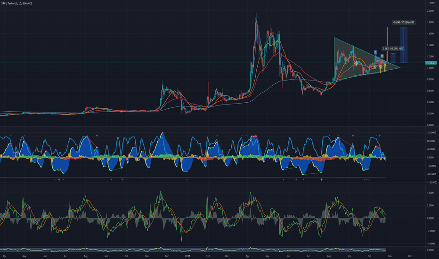Viewport: 439px width, 259px height.
Task: Click the Feb label on time axis
Action: pyautogui.click(x=208, y=256)
